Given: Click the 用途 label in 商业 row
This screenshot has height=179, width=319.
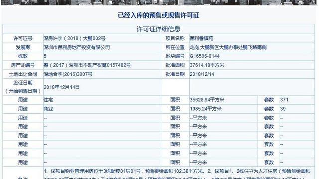Looking at the screenshot, I should (23, 109).
